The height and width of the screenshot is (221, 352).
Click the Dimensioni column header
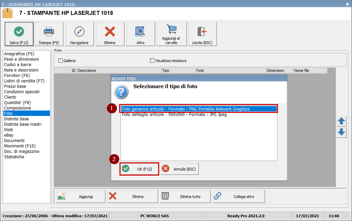tap(280, 71)
